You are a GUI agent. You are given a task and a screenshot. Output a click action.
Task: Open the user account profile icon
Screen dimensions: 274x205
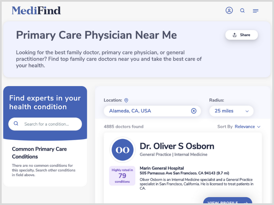tap(229, 11)
